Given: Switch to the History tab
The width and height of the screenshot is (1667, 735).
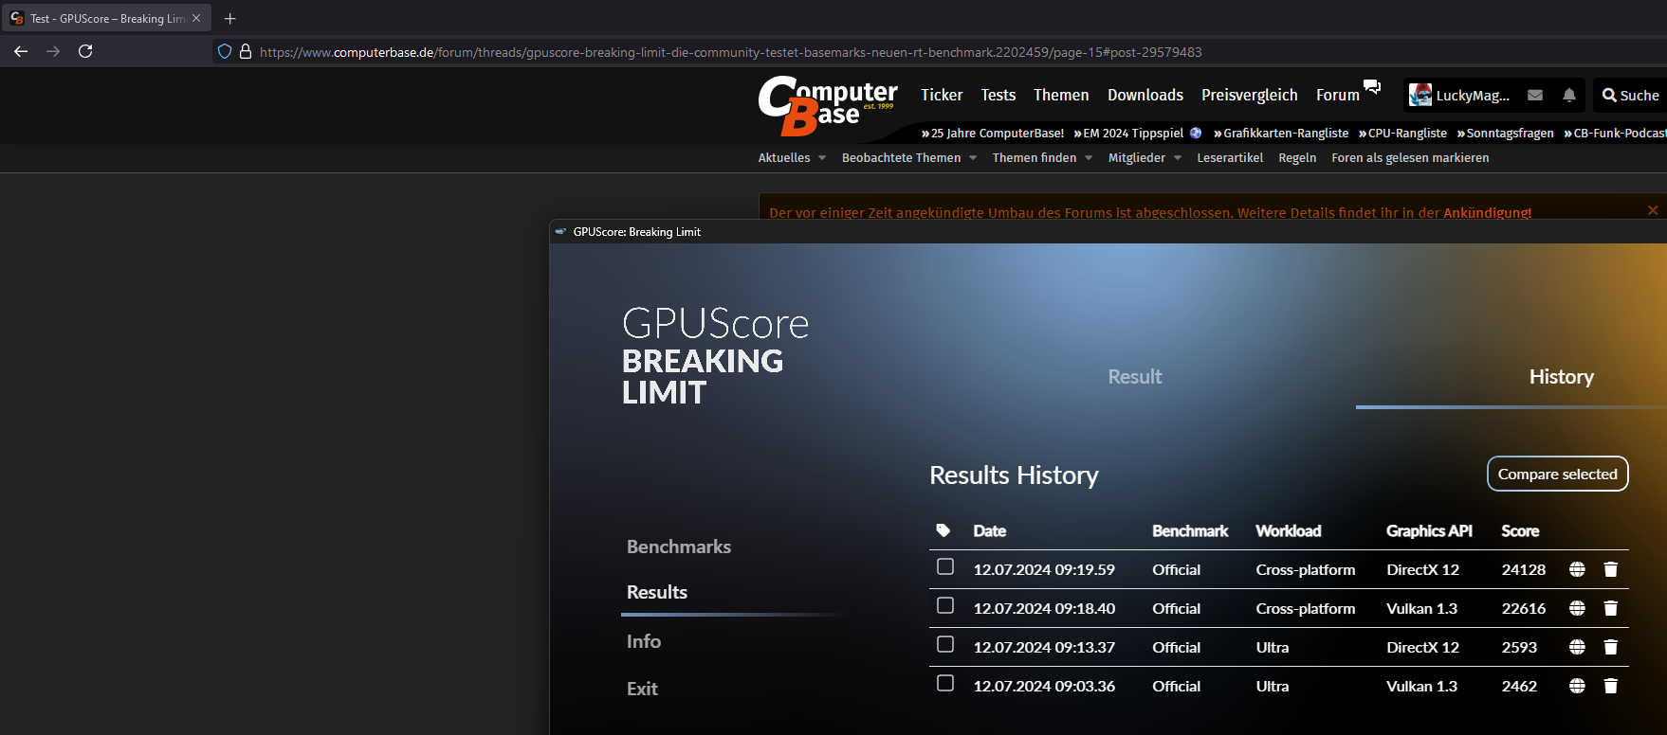Looking at the screenshot, I should [x=1561, y=377].
